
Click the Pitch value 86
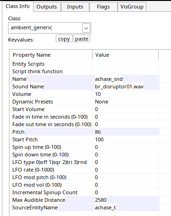98,132
